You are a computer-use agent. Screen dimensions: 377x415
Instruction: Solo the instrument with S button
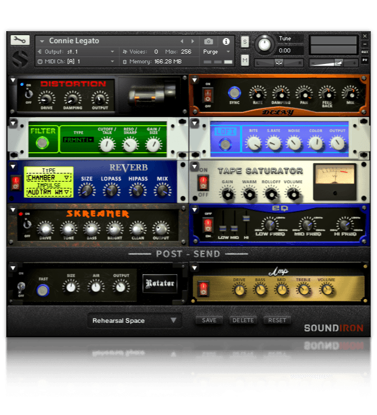245,41
